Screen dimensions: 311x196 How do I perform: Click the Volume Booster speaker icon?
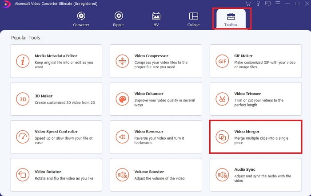122,175
